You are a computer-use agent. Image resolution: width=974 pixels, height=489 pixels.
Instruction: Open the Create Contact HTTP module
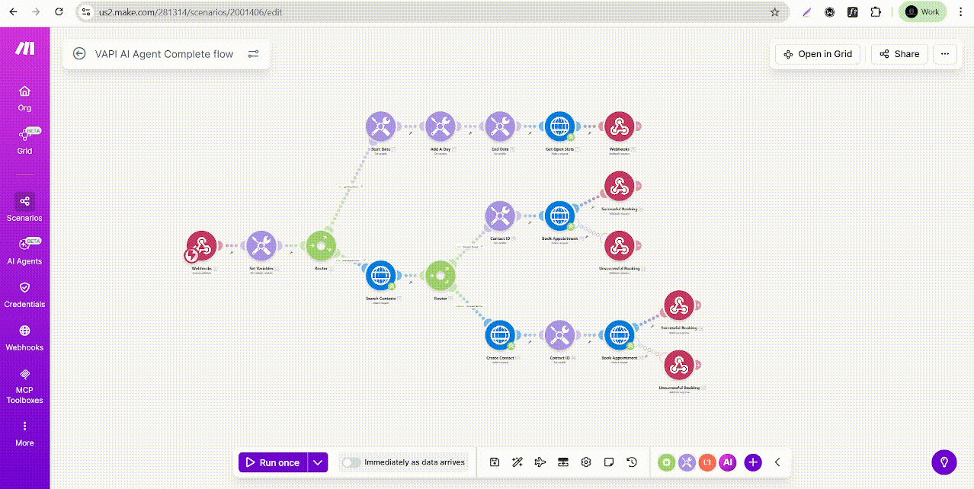coord(500,335)
